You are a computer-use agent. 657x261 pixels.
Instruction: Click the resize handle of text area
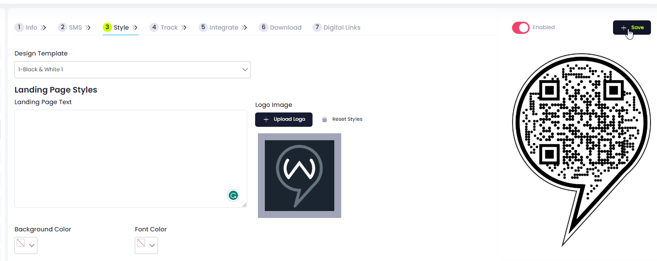coord(244,205)
